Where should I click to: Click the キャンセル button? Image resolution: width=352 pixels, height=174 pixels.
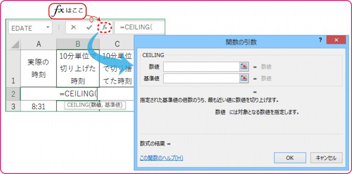click(326, 158)
